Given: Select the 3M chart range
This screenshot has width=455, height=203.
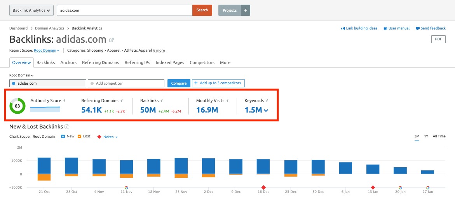Looking at the screenshot, I should [417, 136].
